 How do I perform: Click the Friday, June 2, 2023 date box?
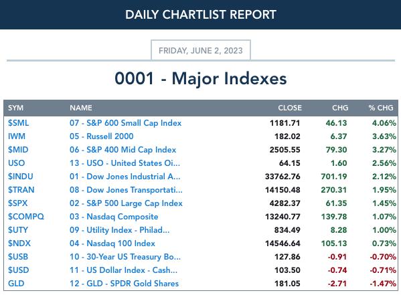tap(201, 50)
